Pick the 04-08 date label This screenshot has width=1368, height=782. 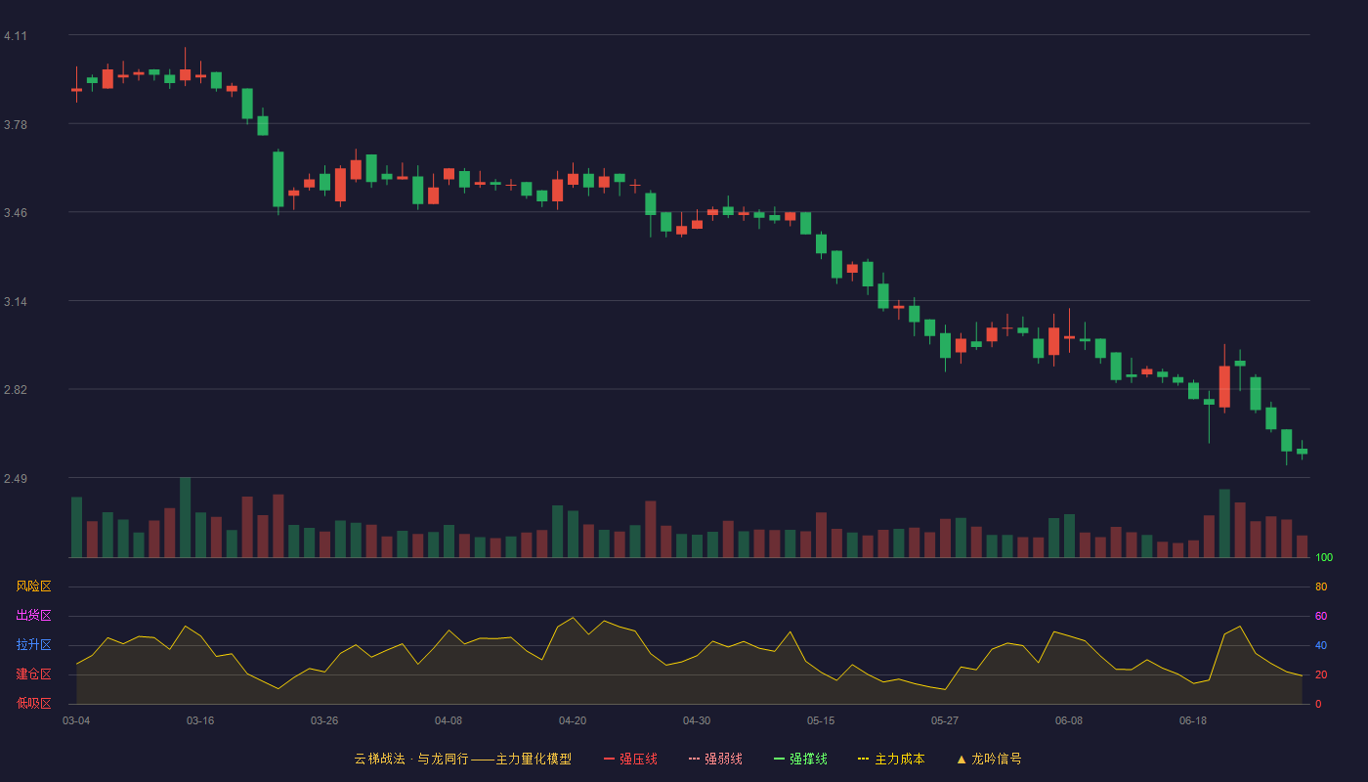point(449,720)
